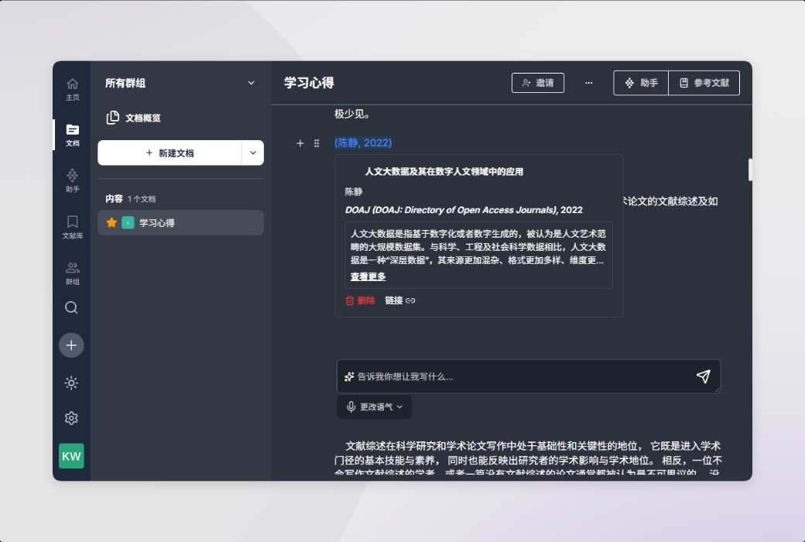
Task: Select the 学习心得 document in the list
Action: click(180, 222)
